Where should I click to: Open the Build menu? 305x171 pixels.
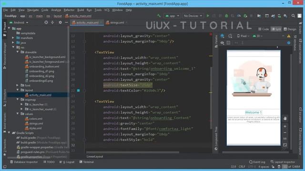(81, 10)
